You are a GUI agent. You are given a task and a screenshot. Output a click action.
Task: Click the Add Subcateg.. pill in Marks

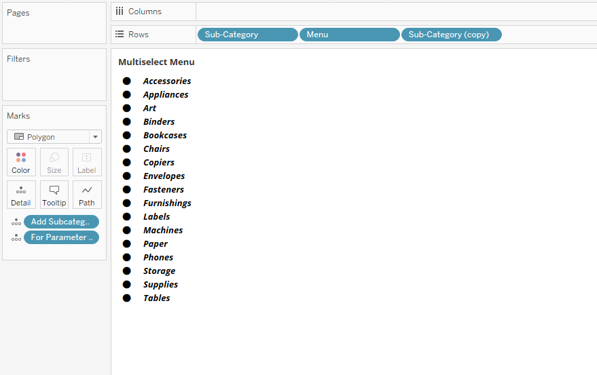click(x=61, y=222)
